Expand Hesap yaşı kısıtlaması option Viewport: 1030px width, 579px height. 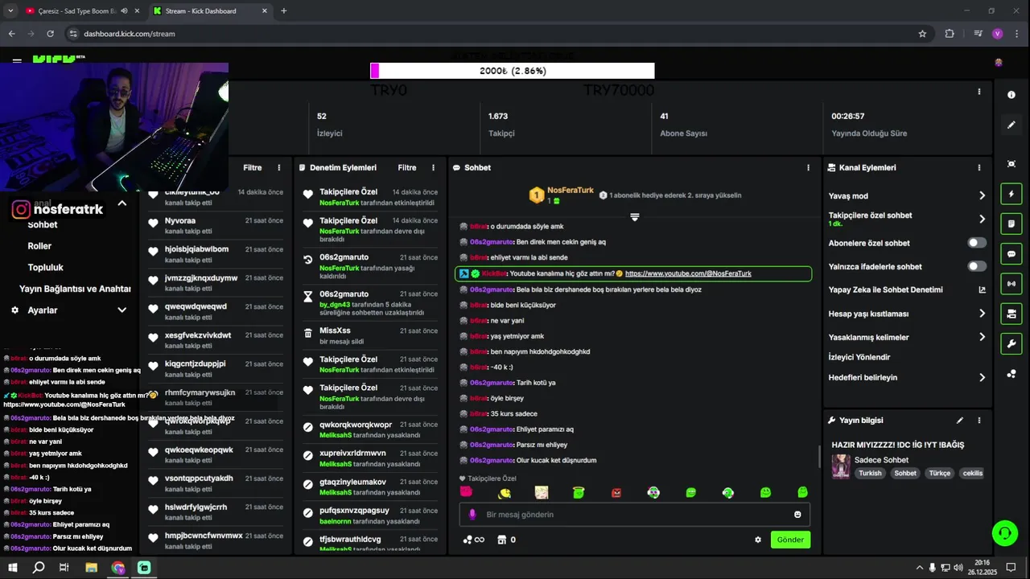point(982,314)
